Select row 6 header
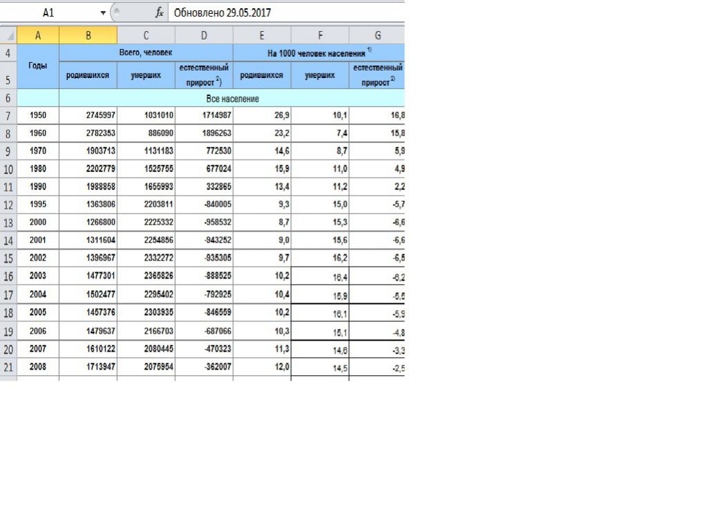The height and width of the screenshot is (530, 707). [x=8, y=98]
